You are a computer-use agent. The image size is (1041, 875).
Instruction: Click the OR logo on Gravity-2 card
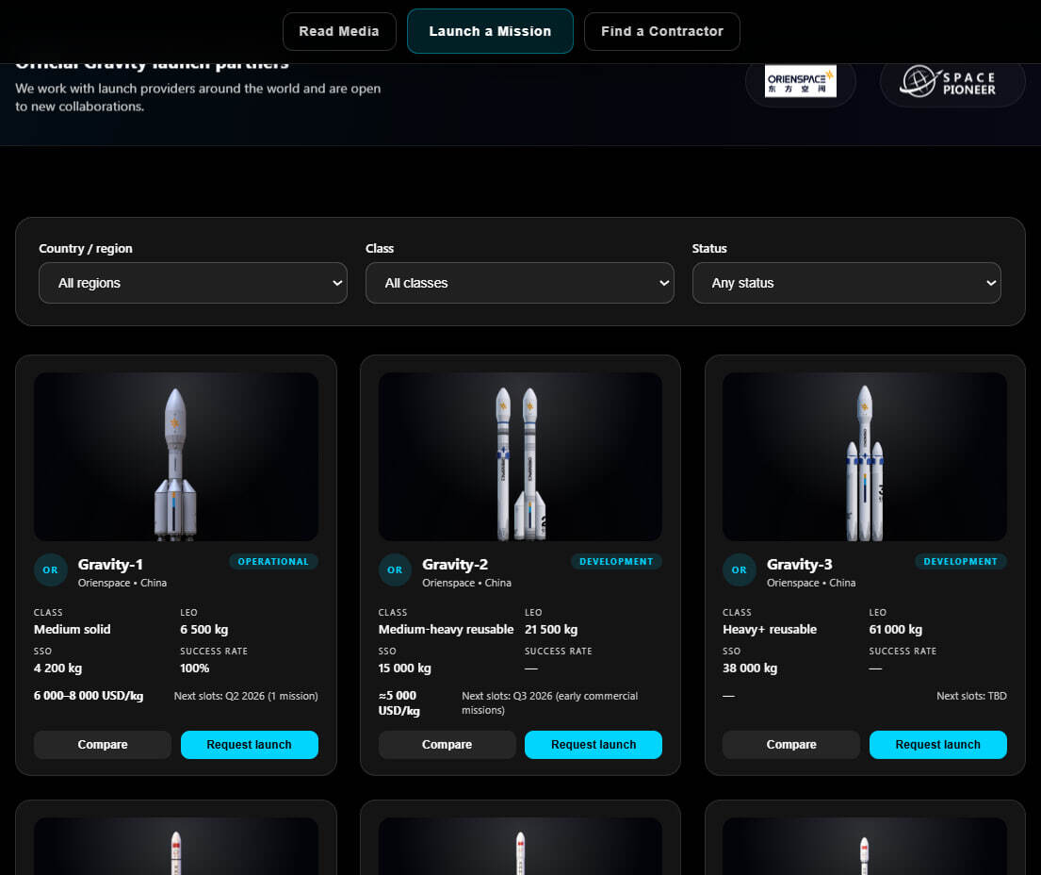[395, 570]
